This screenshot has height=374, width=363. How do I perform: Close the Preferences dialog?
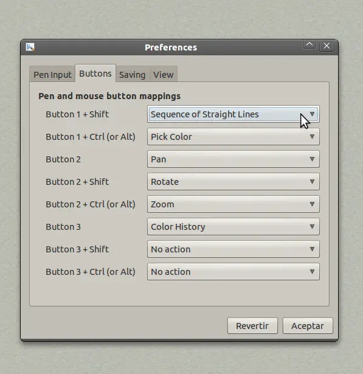click(327, 46)
